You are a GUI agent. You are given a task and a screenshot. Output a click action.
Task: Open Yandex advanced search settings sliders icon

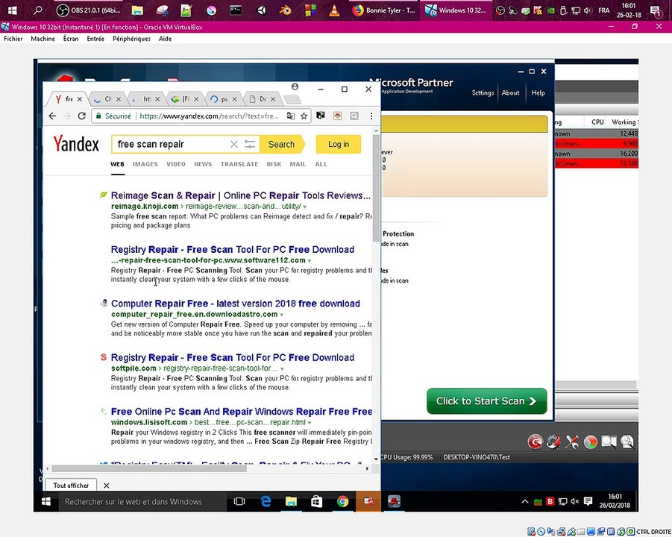[250, 145]
